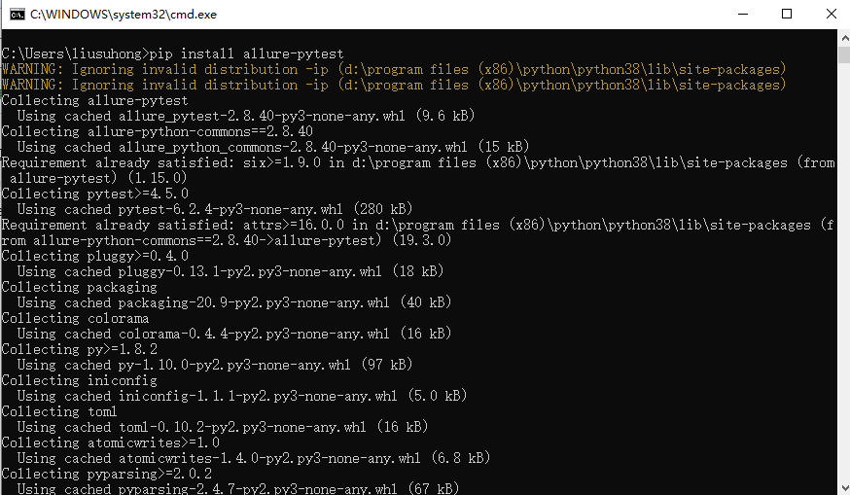Click the packaging-20.9 wheel line
850x495 pixels.
[234, 302]
